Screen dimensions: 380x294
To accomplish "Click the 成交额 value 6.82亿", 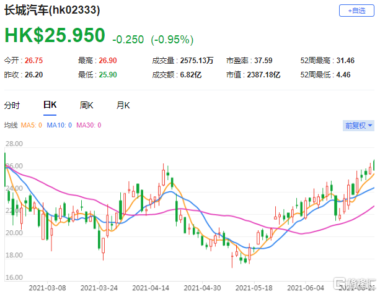I will point(191,75).
